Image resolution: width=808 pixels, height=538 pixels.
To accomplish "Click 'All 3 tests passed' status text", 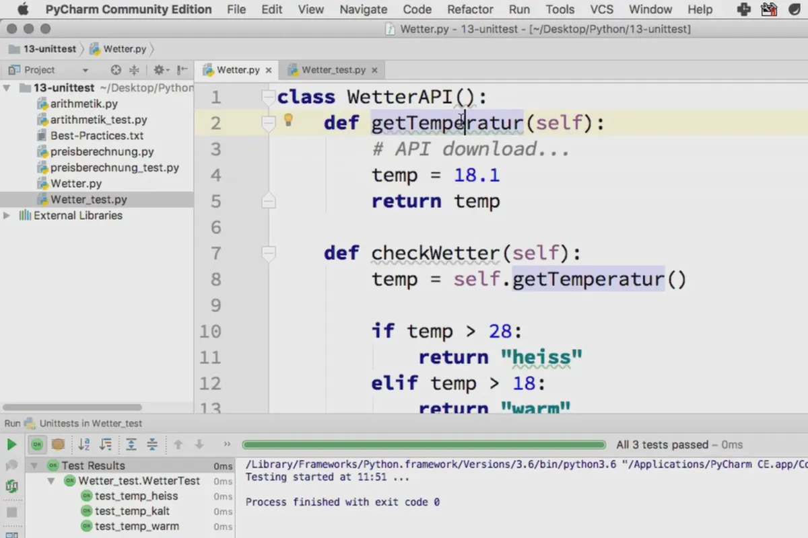I will click(x=662, y=445).
